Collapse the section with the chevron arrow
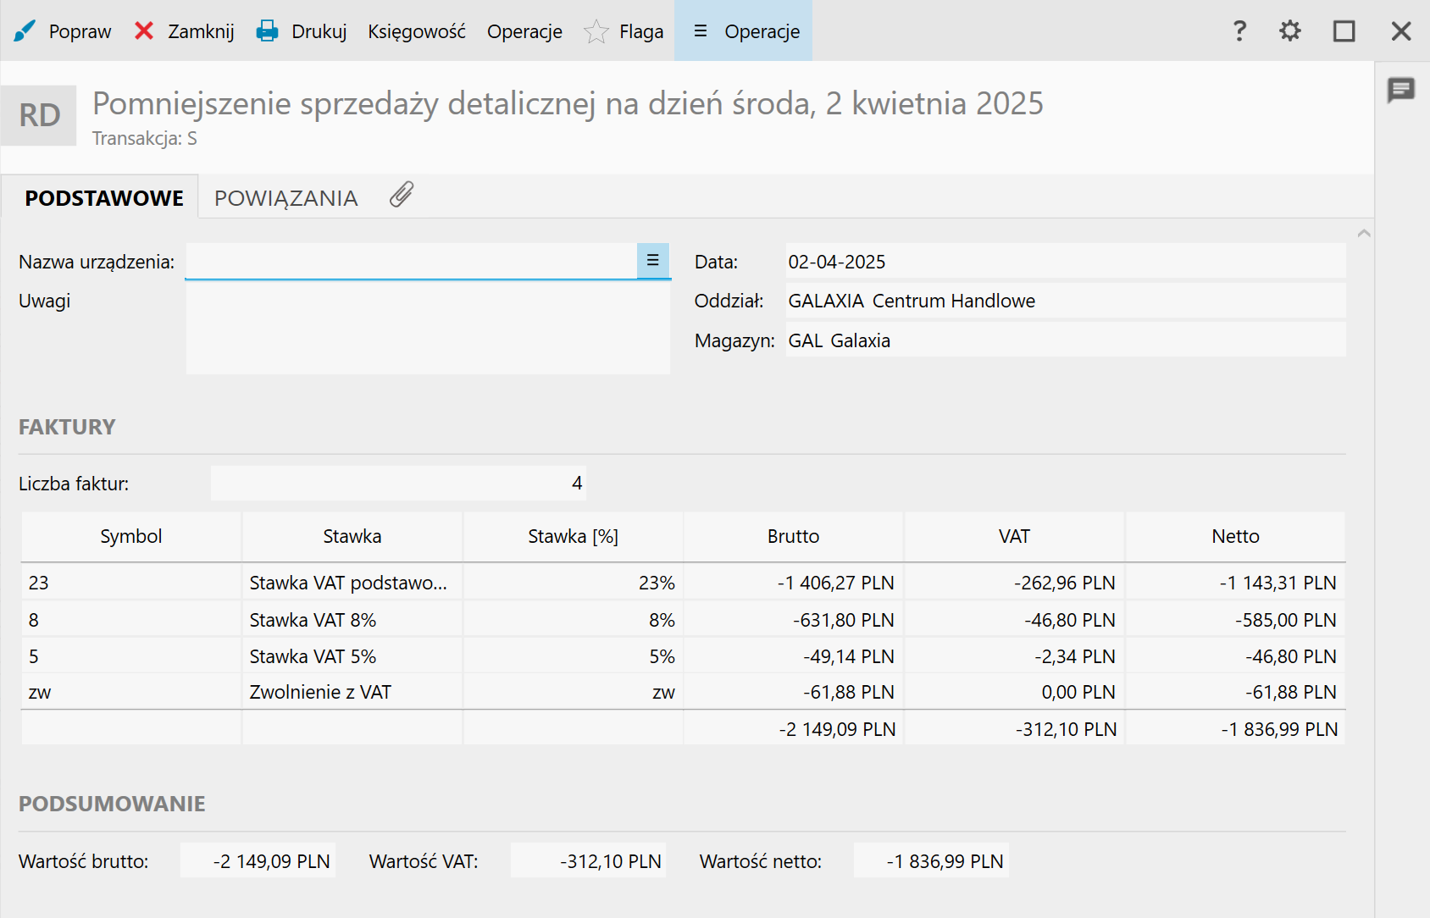This screenshot has width=1430, height=918. coord(1364,233)
